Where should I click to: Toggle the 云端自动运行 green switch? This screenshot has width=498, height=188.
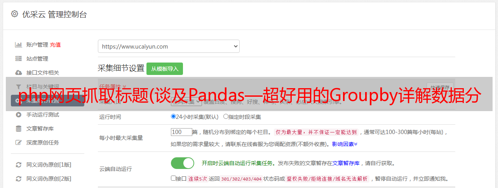183,163
